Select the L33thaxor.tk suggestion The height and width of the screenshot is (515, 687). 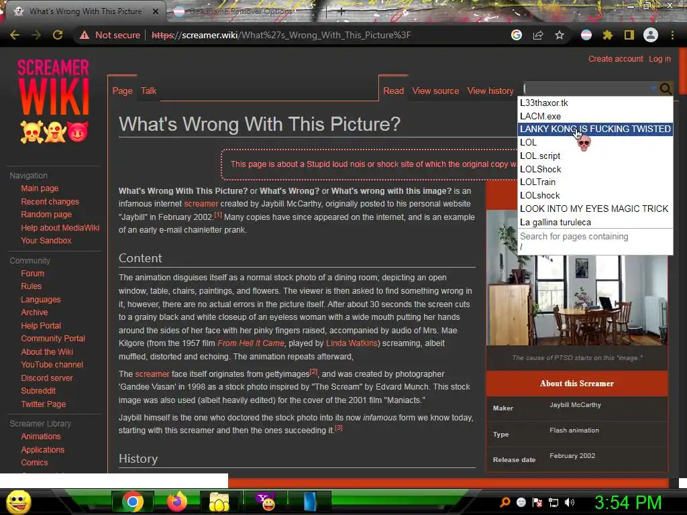pos(596,103)
